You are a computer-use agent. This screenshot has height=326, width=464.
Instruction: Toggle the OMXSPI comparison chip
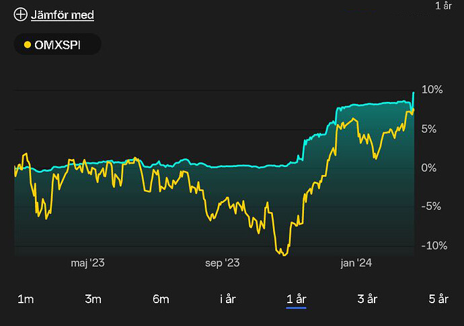(x=57, y=45)
